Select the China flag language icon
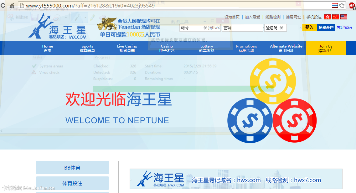 tap(335, 17)
